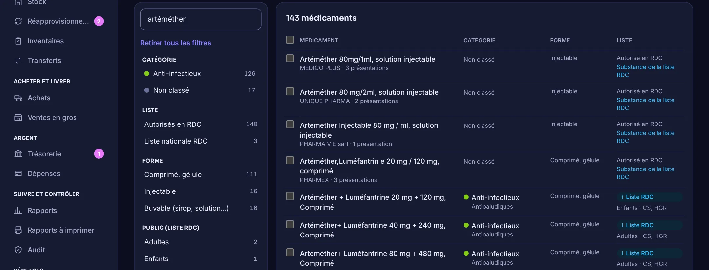Filter list by Autorisés en RDC
709x270 pixels.
click(201, 124)
